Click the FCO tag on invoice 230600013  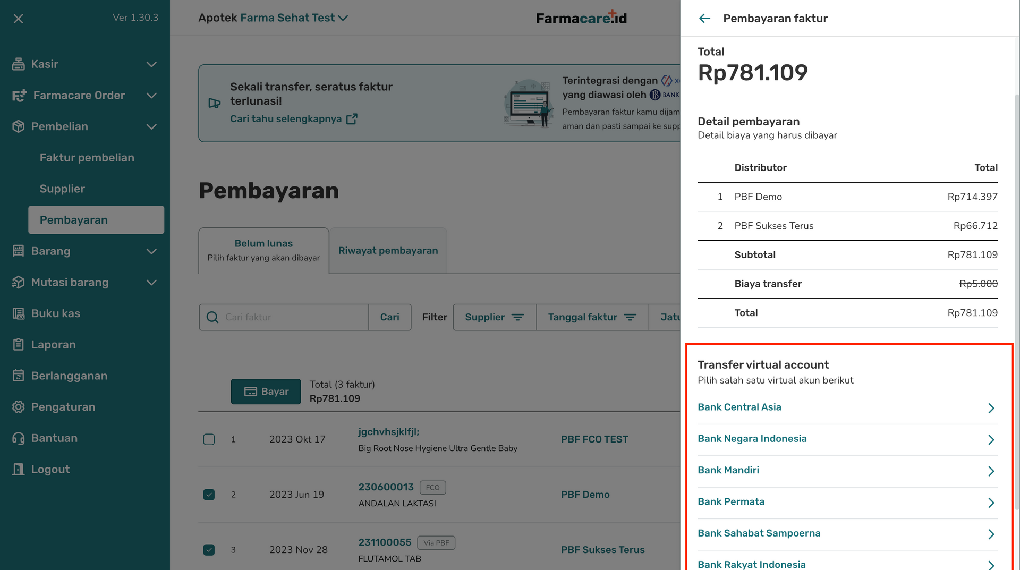click(x=433, y=488)
